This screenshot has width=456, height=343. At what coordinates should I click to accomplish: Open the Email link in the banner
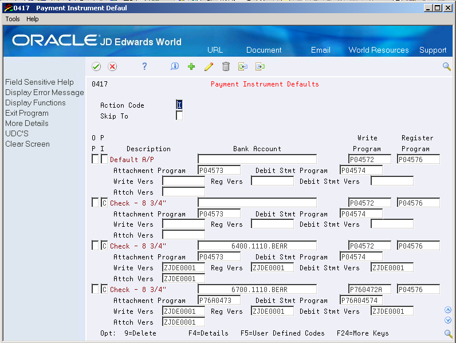pyautogui.click(x=320, y=50)
